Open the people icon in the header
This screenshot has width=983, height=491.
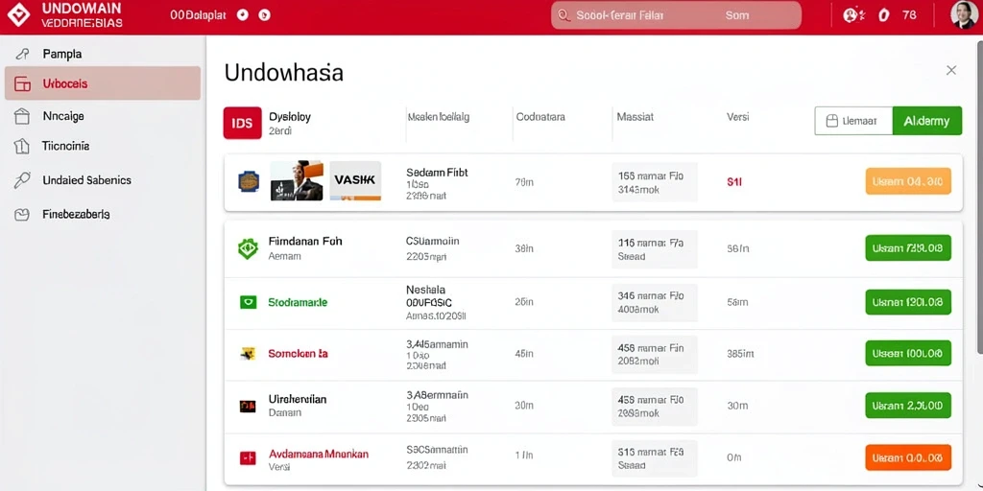[x=853, y=15]
